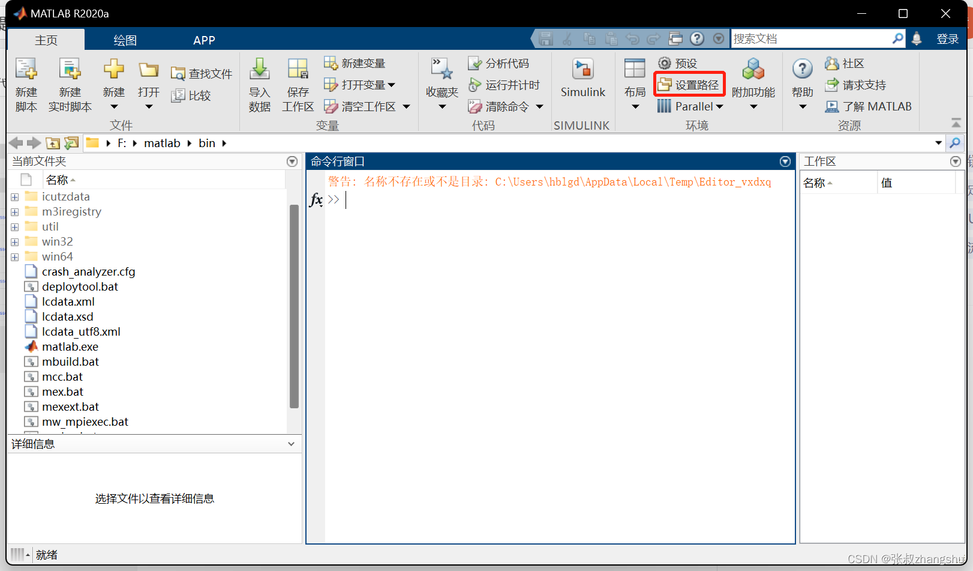Open 设置路径 (Set Path)
The height and width of the screenshot is (571, 973).
pos(689,85)
